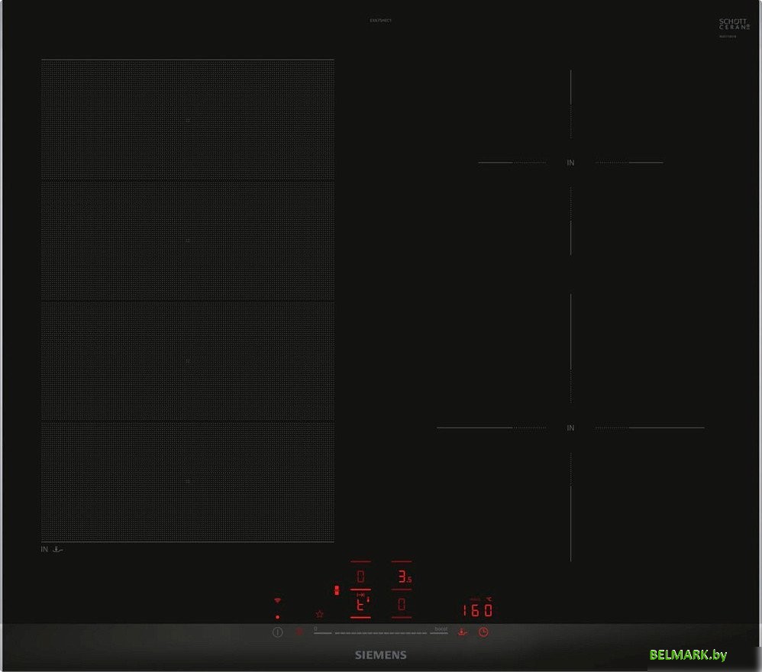Select top-right zone display showing 3.5
The height and width of the screenshot is (672, 762).
pyautogui.click(x=402, y=577)
